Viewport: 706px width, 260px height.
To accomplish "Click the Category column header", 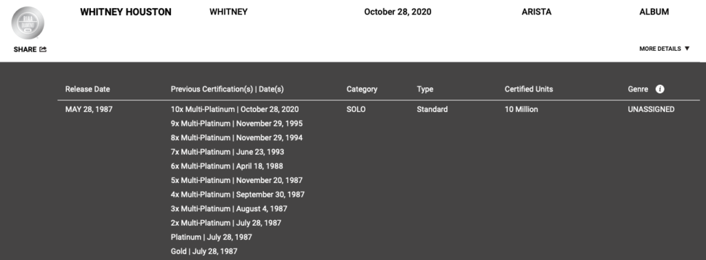I will click(362, 89).
